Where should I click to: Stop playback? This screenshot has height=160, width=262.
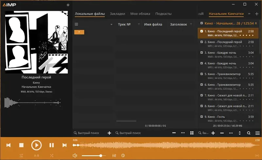(x=21, y=145)
